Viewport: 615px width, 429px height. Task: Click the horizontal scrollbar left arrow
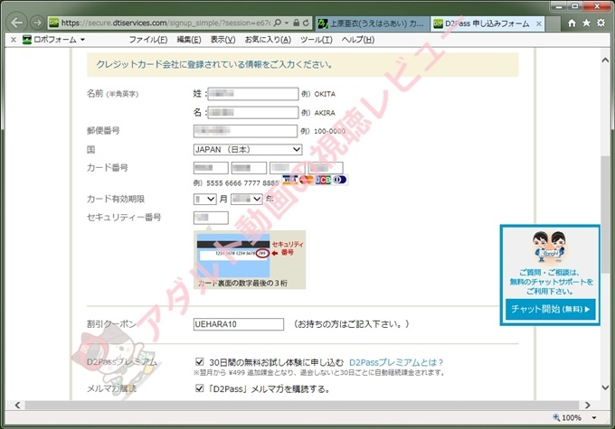click(x=18, y=406)
